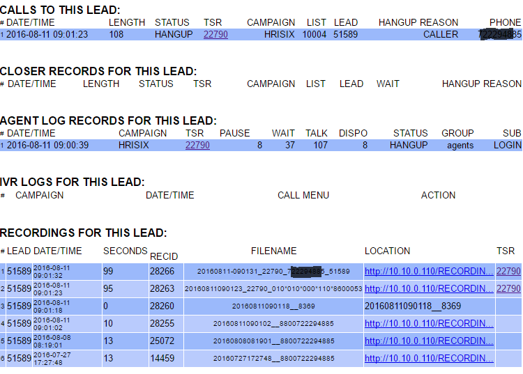Select call length 108 cell

(x=116, y=34)
